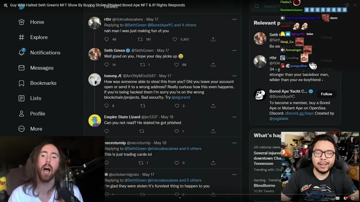Go to Bookmarks in sidebar

point(21,83)
